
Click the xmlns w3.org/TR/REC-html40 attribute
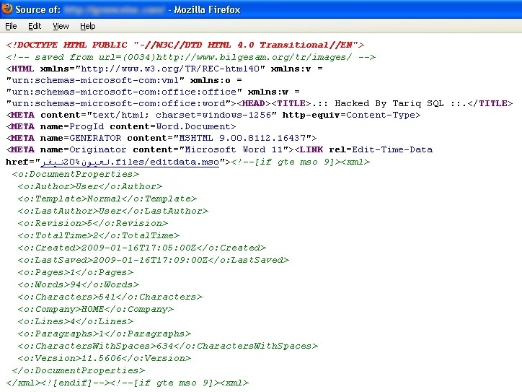[x=153, y=69]
